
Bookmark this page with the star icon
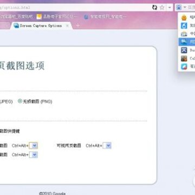(x=162, y=8)
